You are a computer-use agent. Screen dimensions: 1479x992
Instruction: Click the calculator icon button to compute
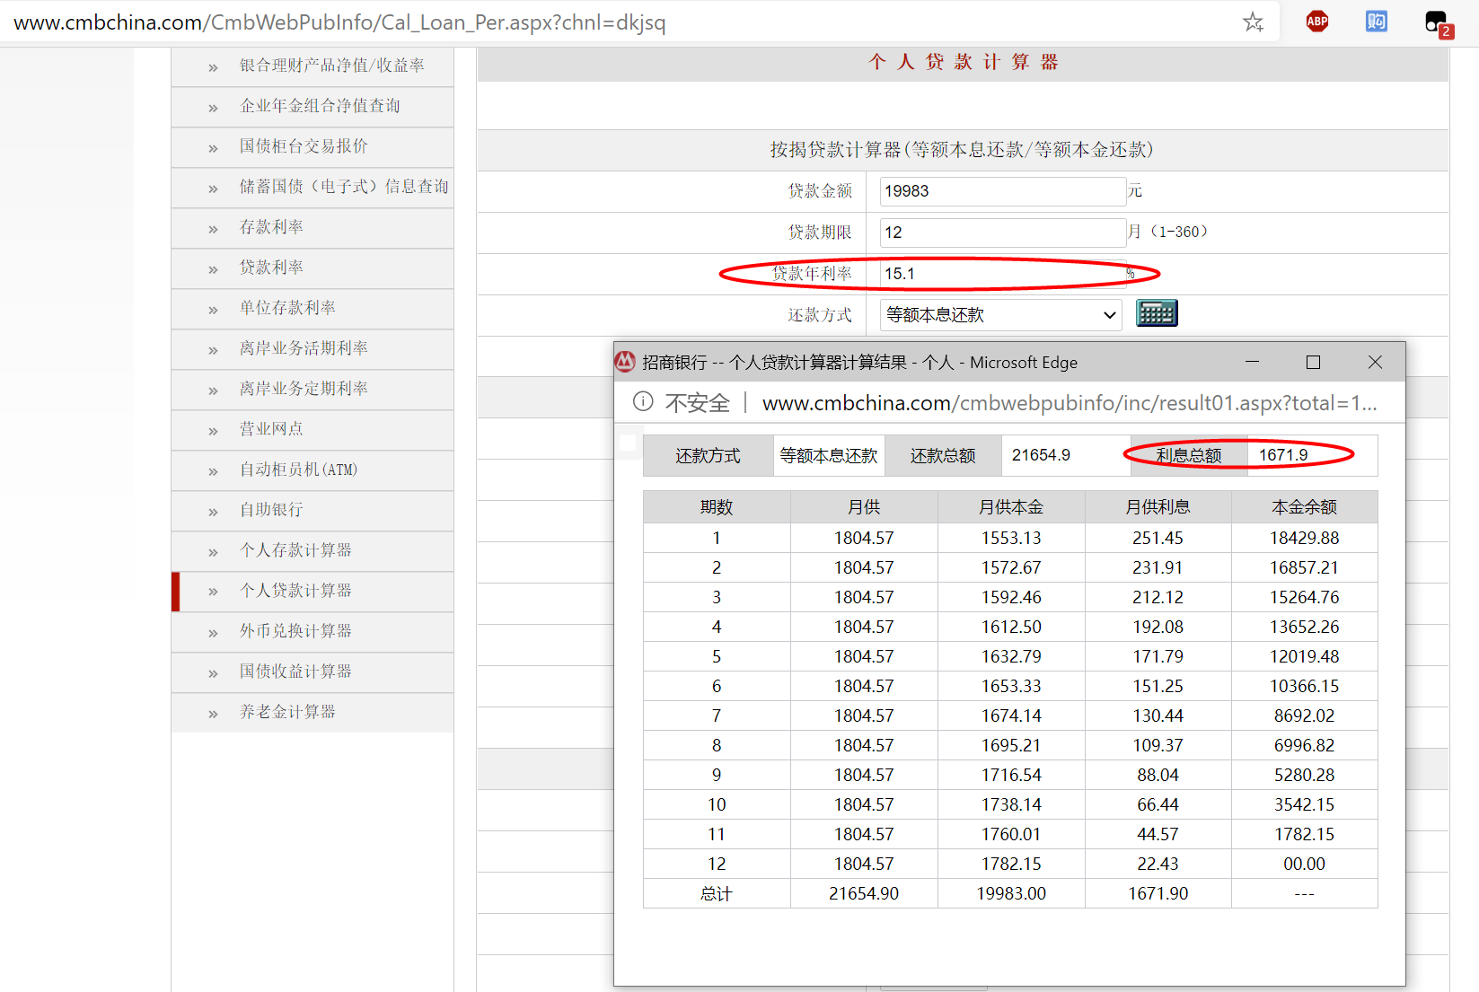pos(1157,313)
